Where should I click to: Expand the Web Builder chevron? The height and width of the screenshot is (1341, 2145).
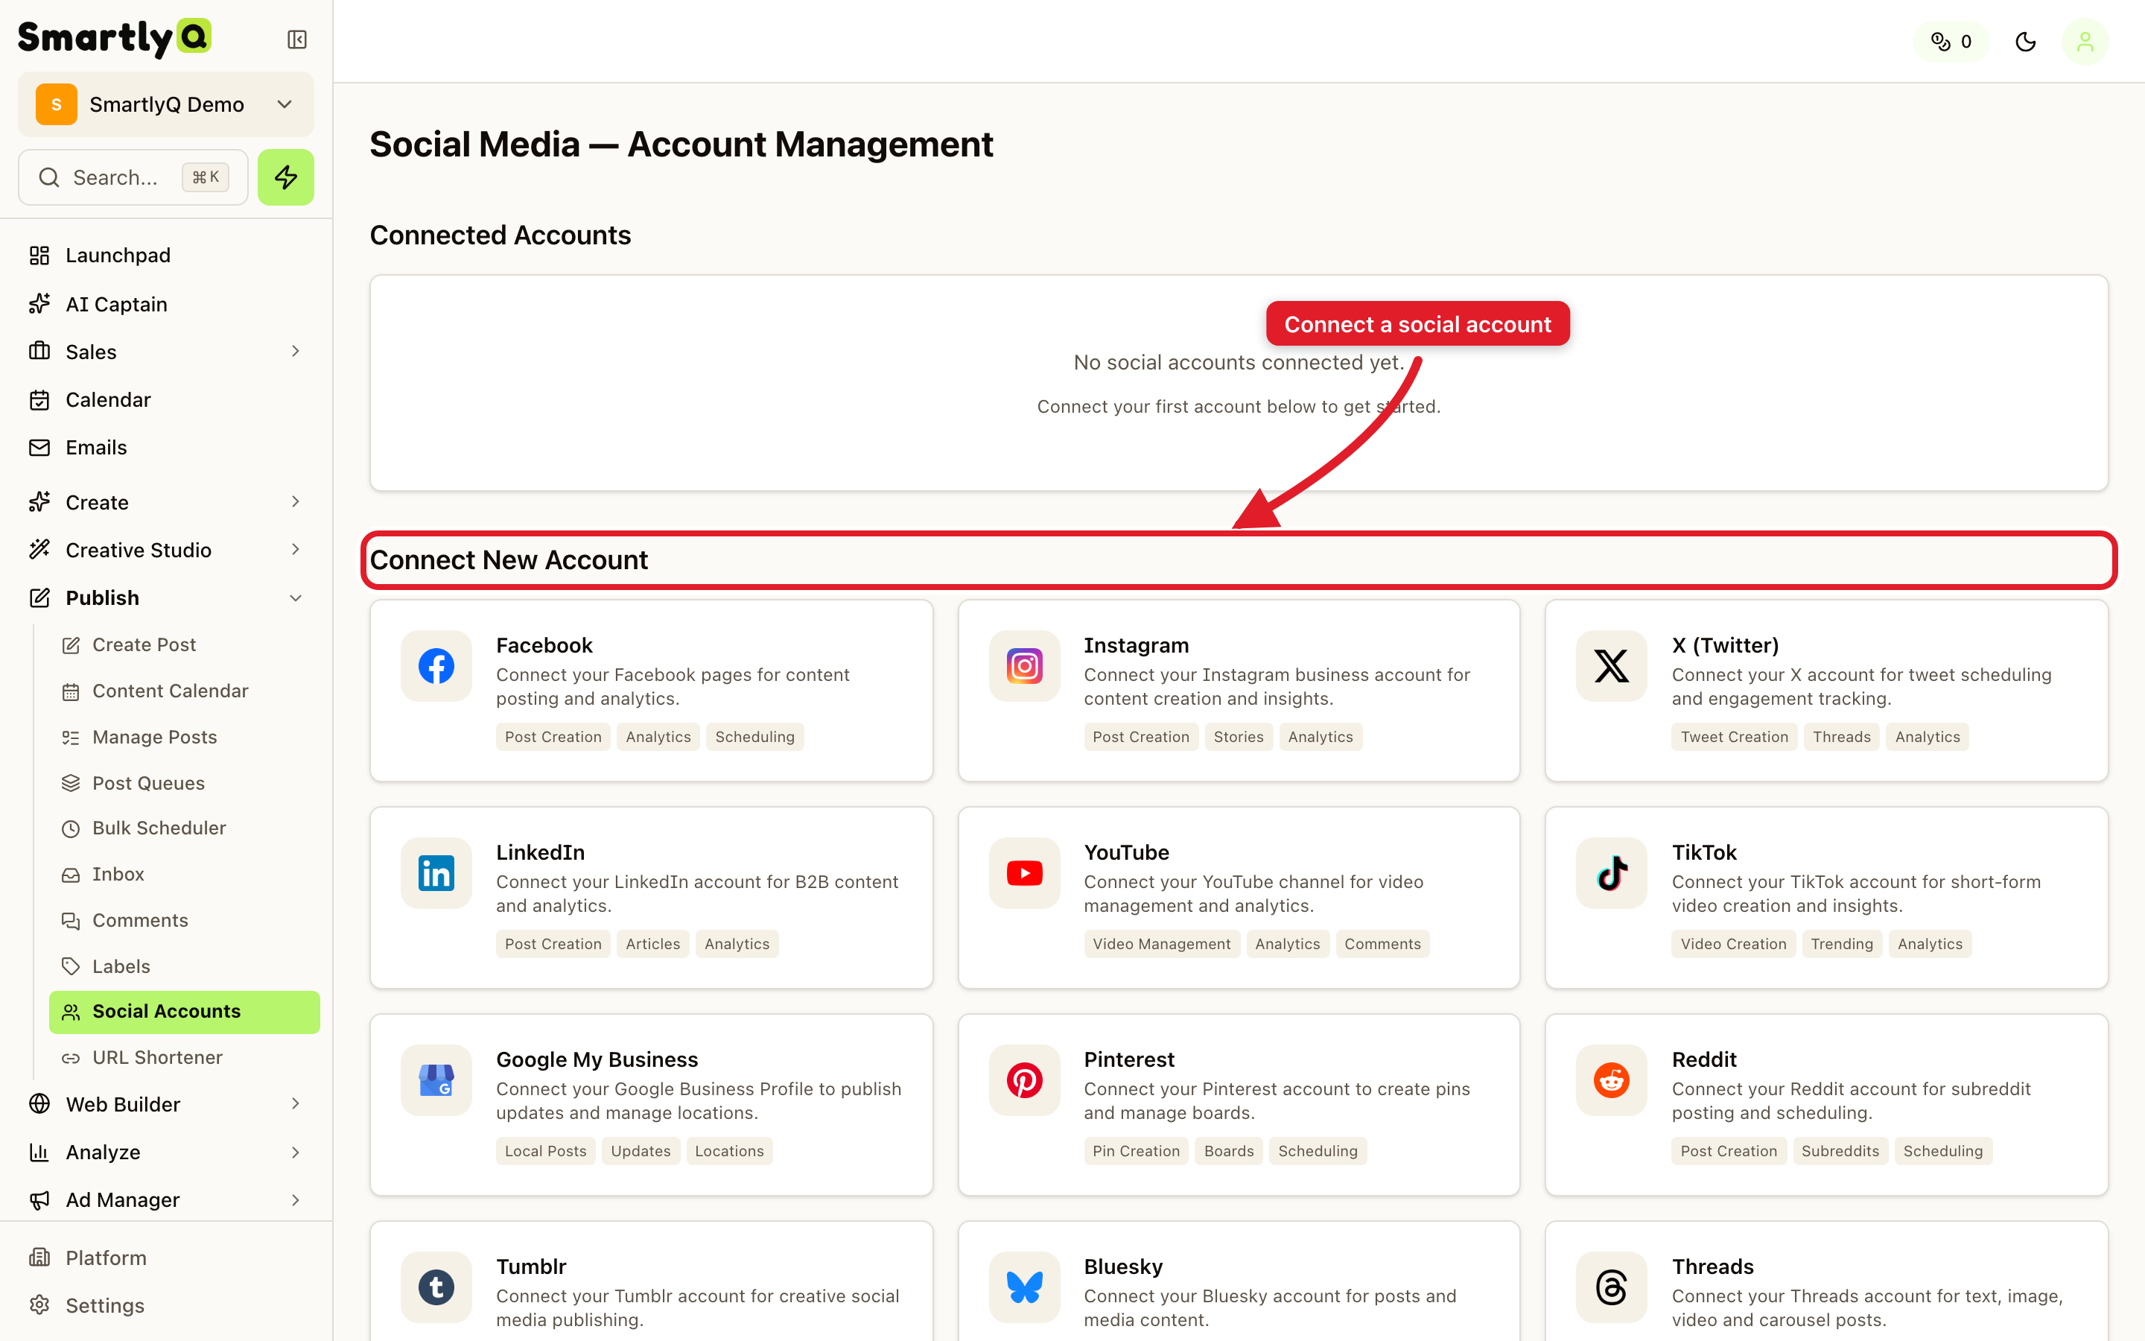pos(295,1104)
